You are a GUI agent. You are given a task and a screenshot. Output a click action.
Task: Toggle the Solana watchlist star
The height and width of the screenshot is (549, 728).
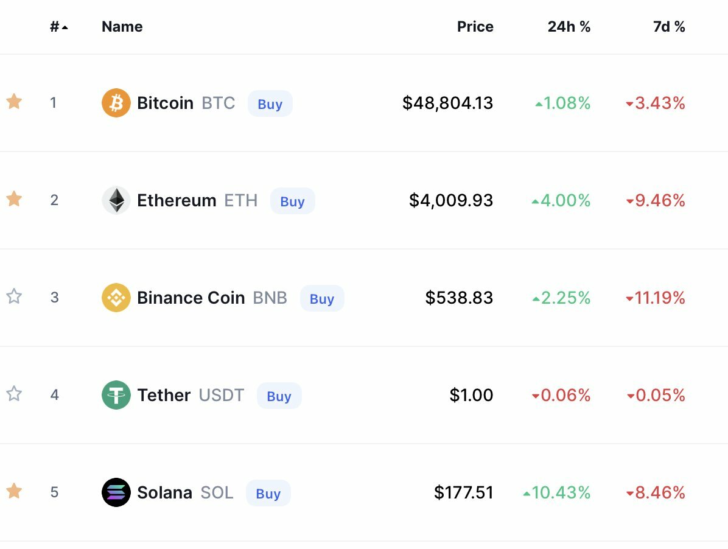[14, 491]
